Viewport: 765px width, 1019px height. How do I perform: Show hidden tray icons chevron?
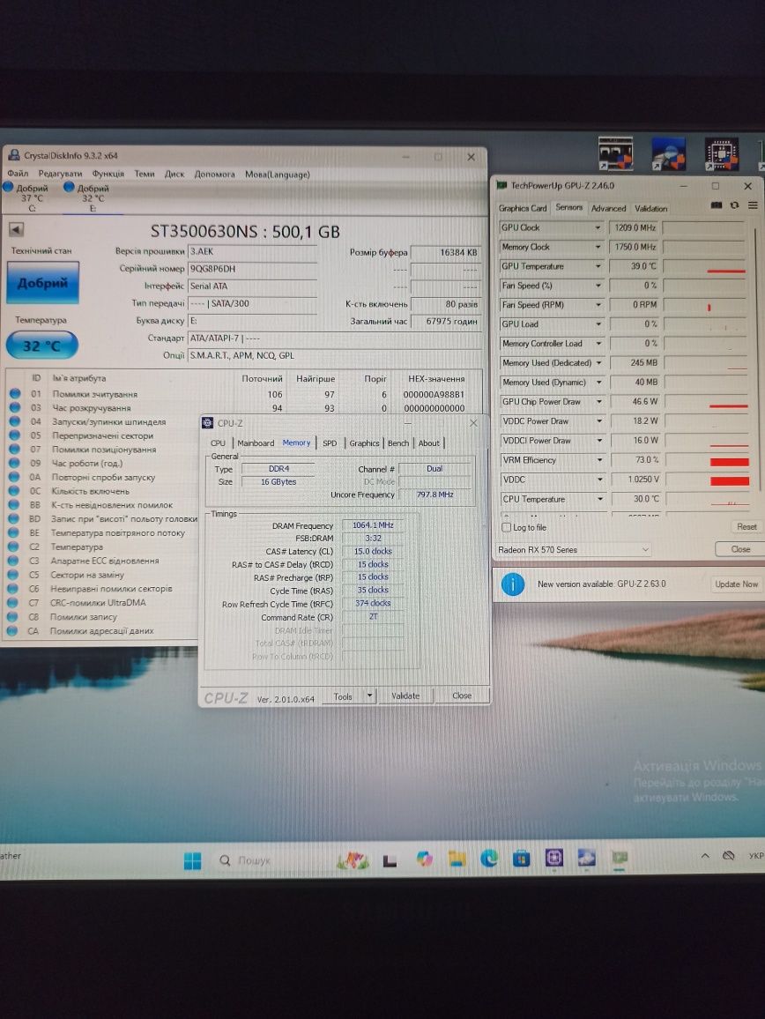click(x=705, y=856)
